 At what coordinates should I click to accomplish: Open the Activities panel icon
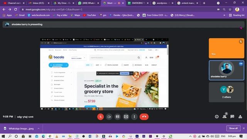click(x=240, y=117)
